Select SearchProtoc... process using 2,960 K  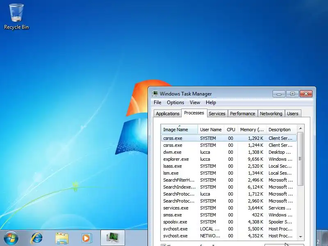coord(229,201)
